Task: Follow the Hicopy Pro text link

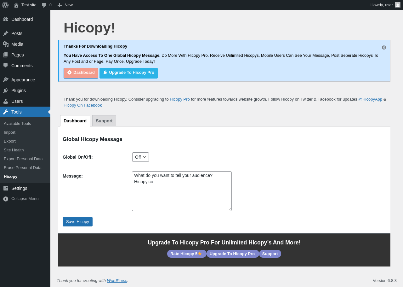Action: tap(180, 99)
